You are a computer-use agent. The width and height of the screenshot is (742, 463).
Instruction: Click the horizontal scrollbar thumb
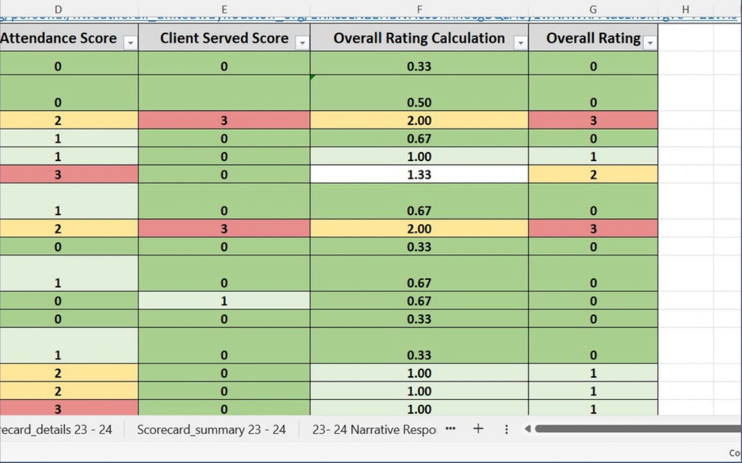pos(638,429)
